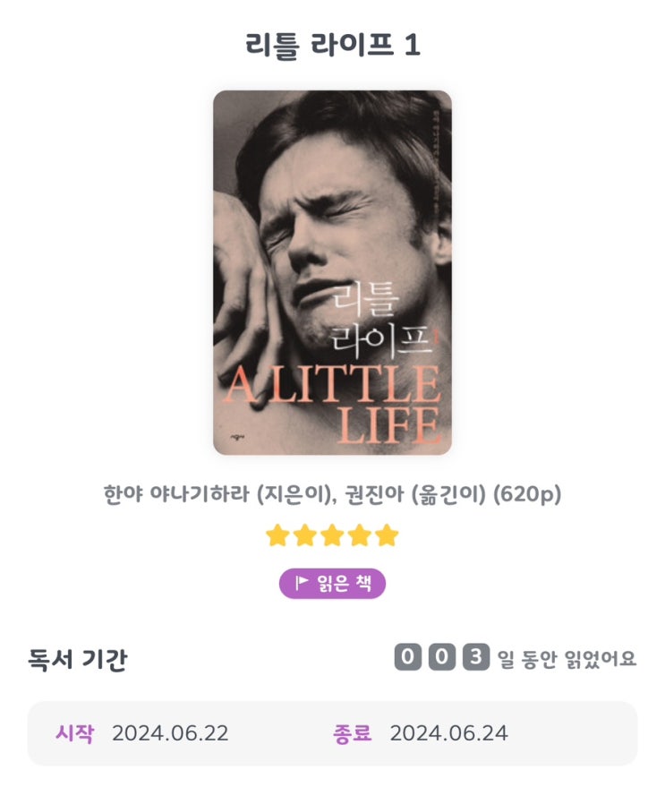
Task: Tap the second yellow rating star
Action: (x=305, y=535)
